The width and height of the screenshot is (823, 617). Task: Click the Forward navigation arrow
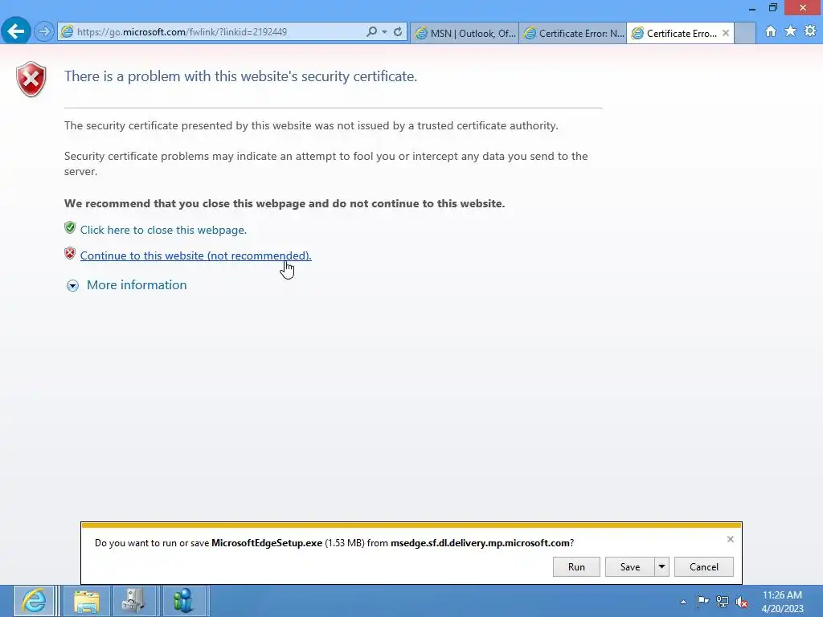point(44,32)
